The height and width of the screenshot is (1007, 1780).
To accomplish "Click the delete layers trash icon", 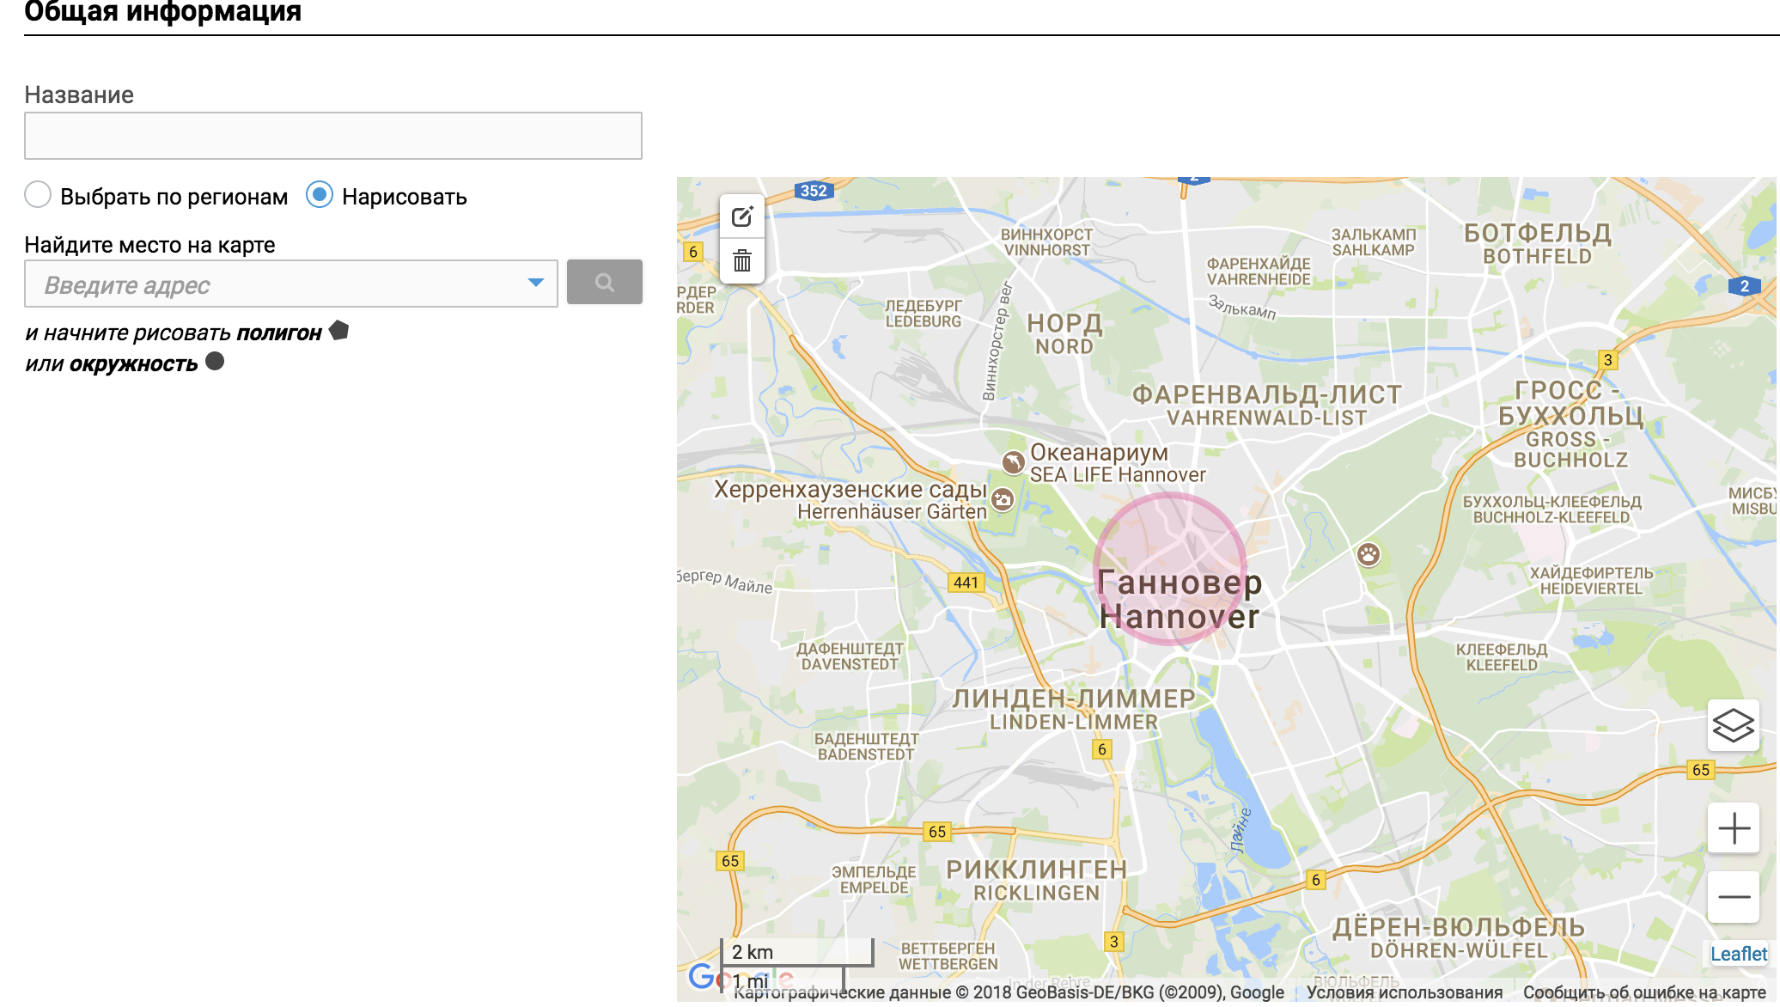I will coord(742,260).
